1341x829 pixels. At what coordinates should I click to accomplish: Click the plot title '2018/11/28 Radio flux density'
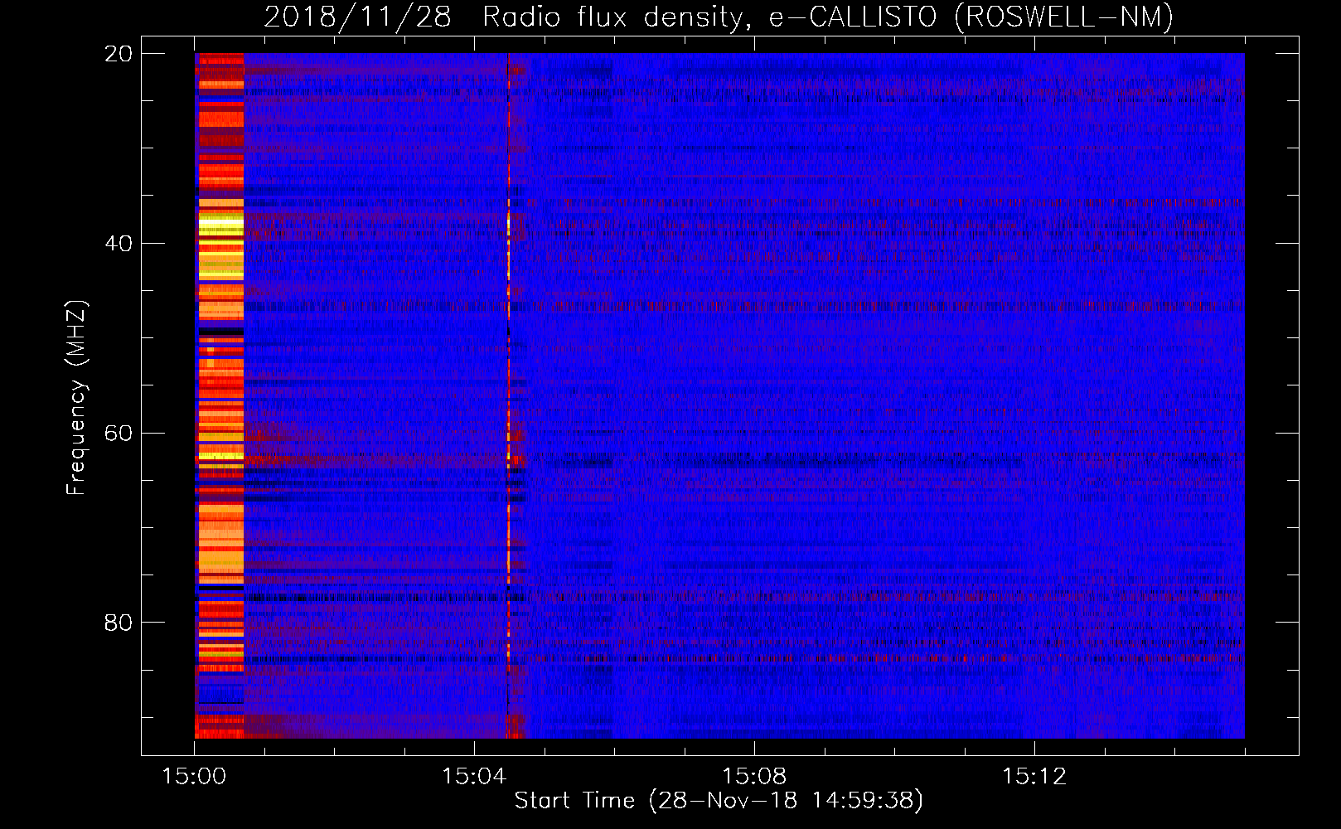coord(504,17)
